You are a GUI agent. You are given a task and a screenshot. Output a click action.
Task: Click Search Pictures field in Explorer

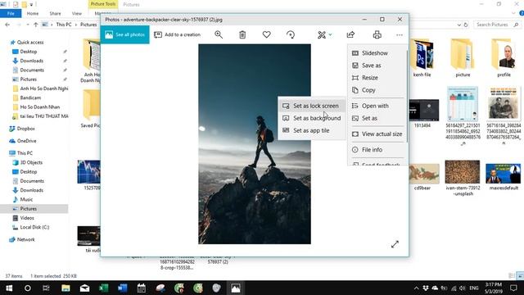pyautogui.click(x=497, y=25)
